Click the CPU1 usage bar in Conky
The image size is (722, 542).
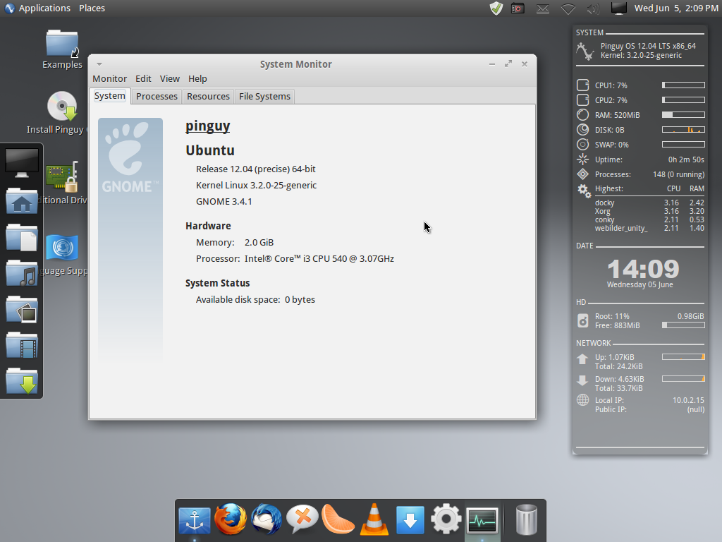683,85
